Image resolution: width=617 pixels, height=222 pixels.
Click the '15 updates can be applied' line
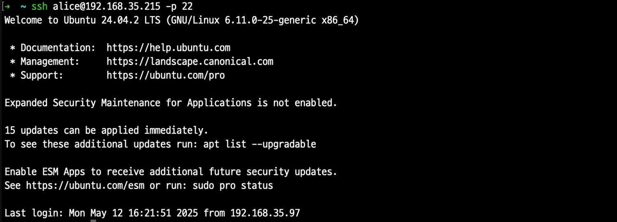(106, 130)
